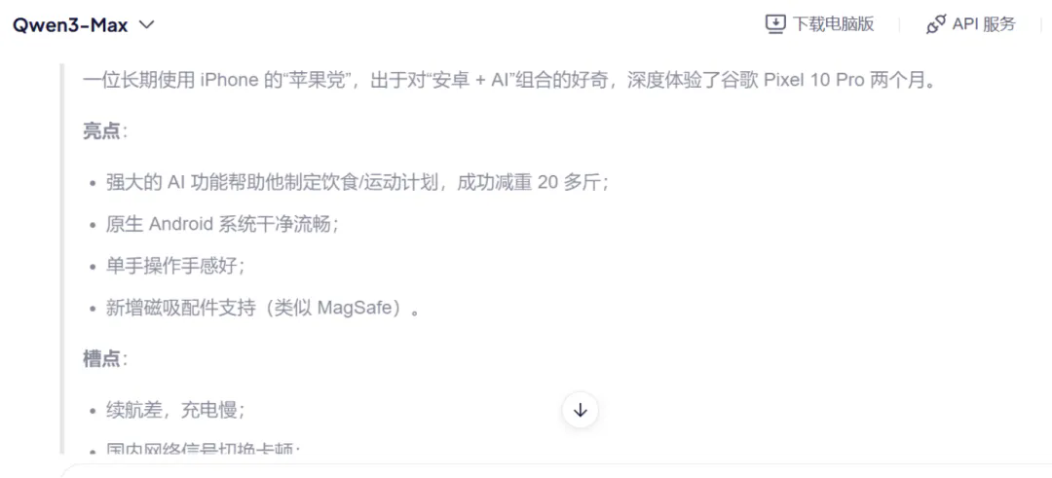This screenshot has width=1052, height=478.
Task: Open the 下载电脑版 link
Action: [x=820, y=24]
